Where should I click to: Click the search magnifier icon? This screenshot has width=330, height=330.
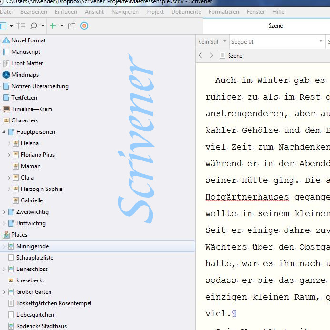pyautogui.click(x=34, y=26)
